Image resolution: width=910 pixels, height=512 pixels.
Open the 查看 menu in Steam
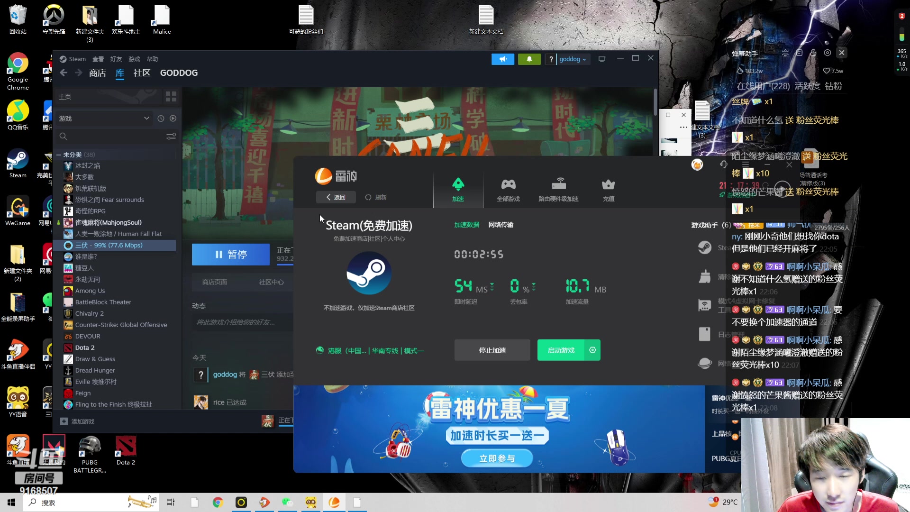coord(98,59)
